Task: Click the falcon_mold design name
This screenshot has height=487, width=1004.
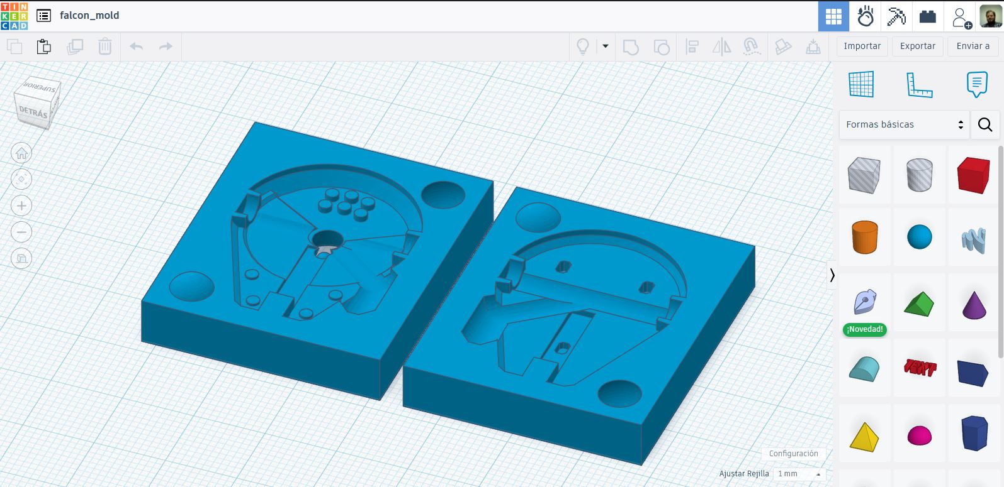Action: click(89, 15)
